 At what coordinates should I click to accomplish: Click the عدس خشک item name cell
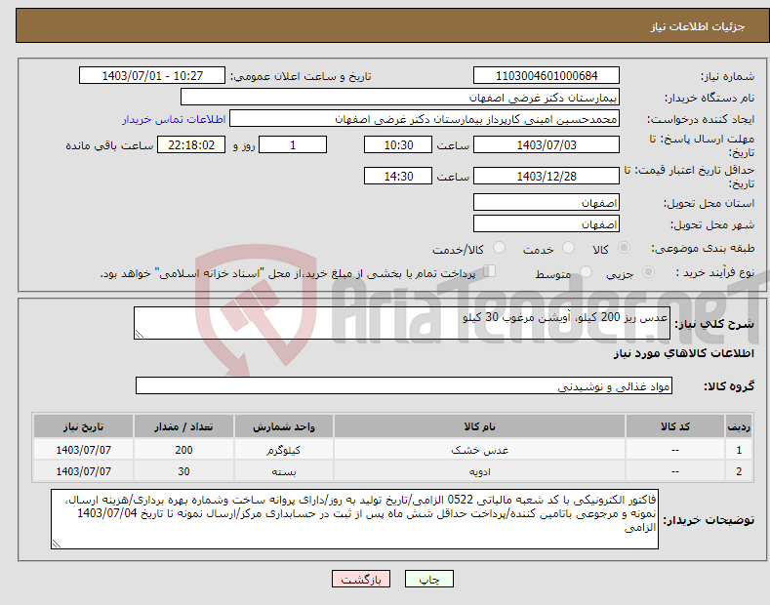pyautogui.click(x=479, y=450)
